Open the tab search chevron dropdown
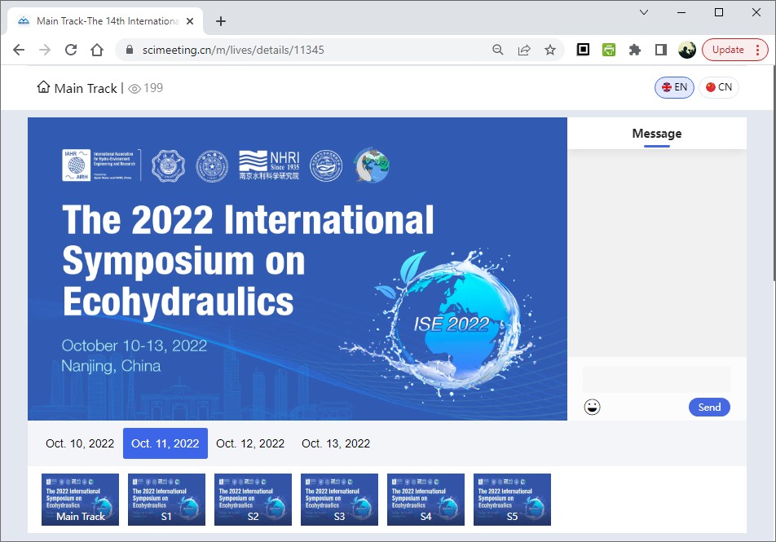The height and width of the screenshot is (542, 776). click(x=644, y=12)
